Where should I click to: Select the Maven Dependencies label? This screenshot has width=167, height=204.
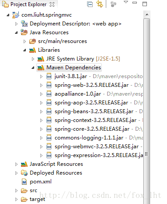[x=73, y=68]
